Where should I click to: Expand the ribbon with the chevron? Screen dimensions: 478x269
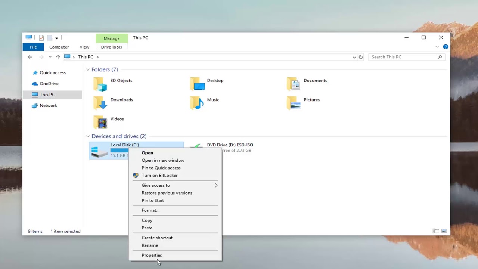[x=437, y=47]
